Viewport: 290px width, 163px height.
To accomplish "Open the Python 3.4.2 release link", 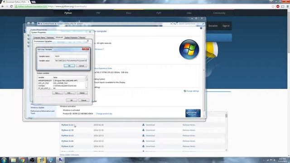I will [68, 135].
